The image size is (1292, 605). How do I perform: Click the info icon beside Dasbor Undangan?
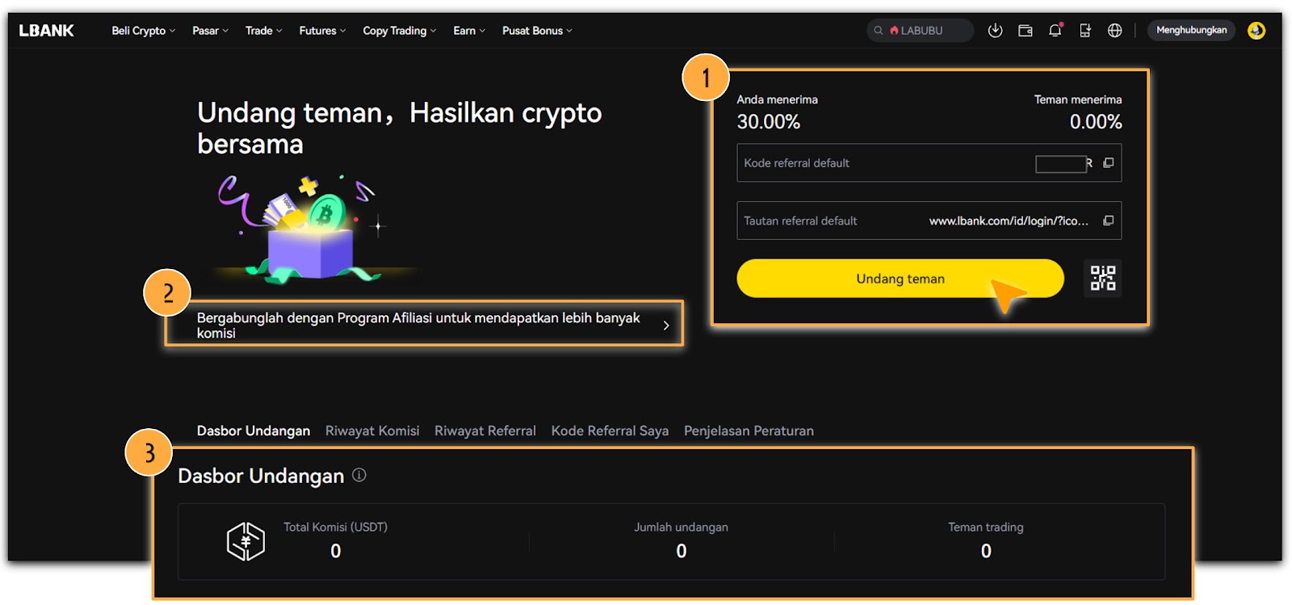(x=359, y=475)
